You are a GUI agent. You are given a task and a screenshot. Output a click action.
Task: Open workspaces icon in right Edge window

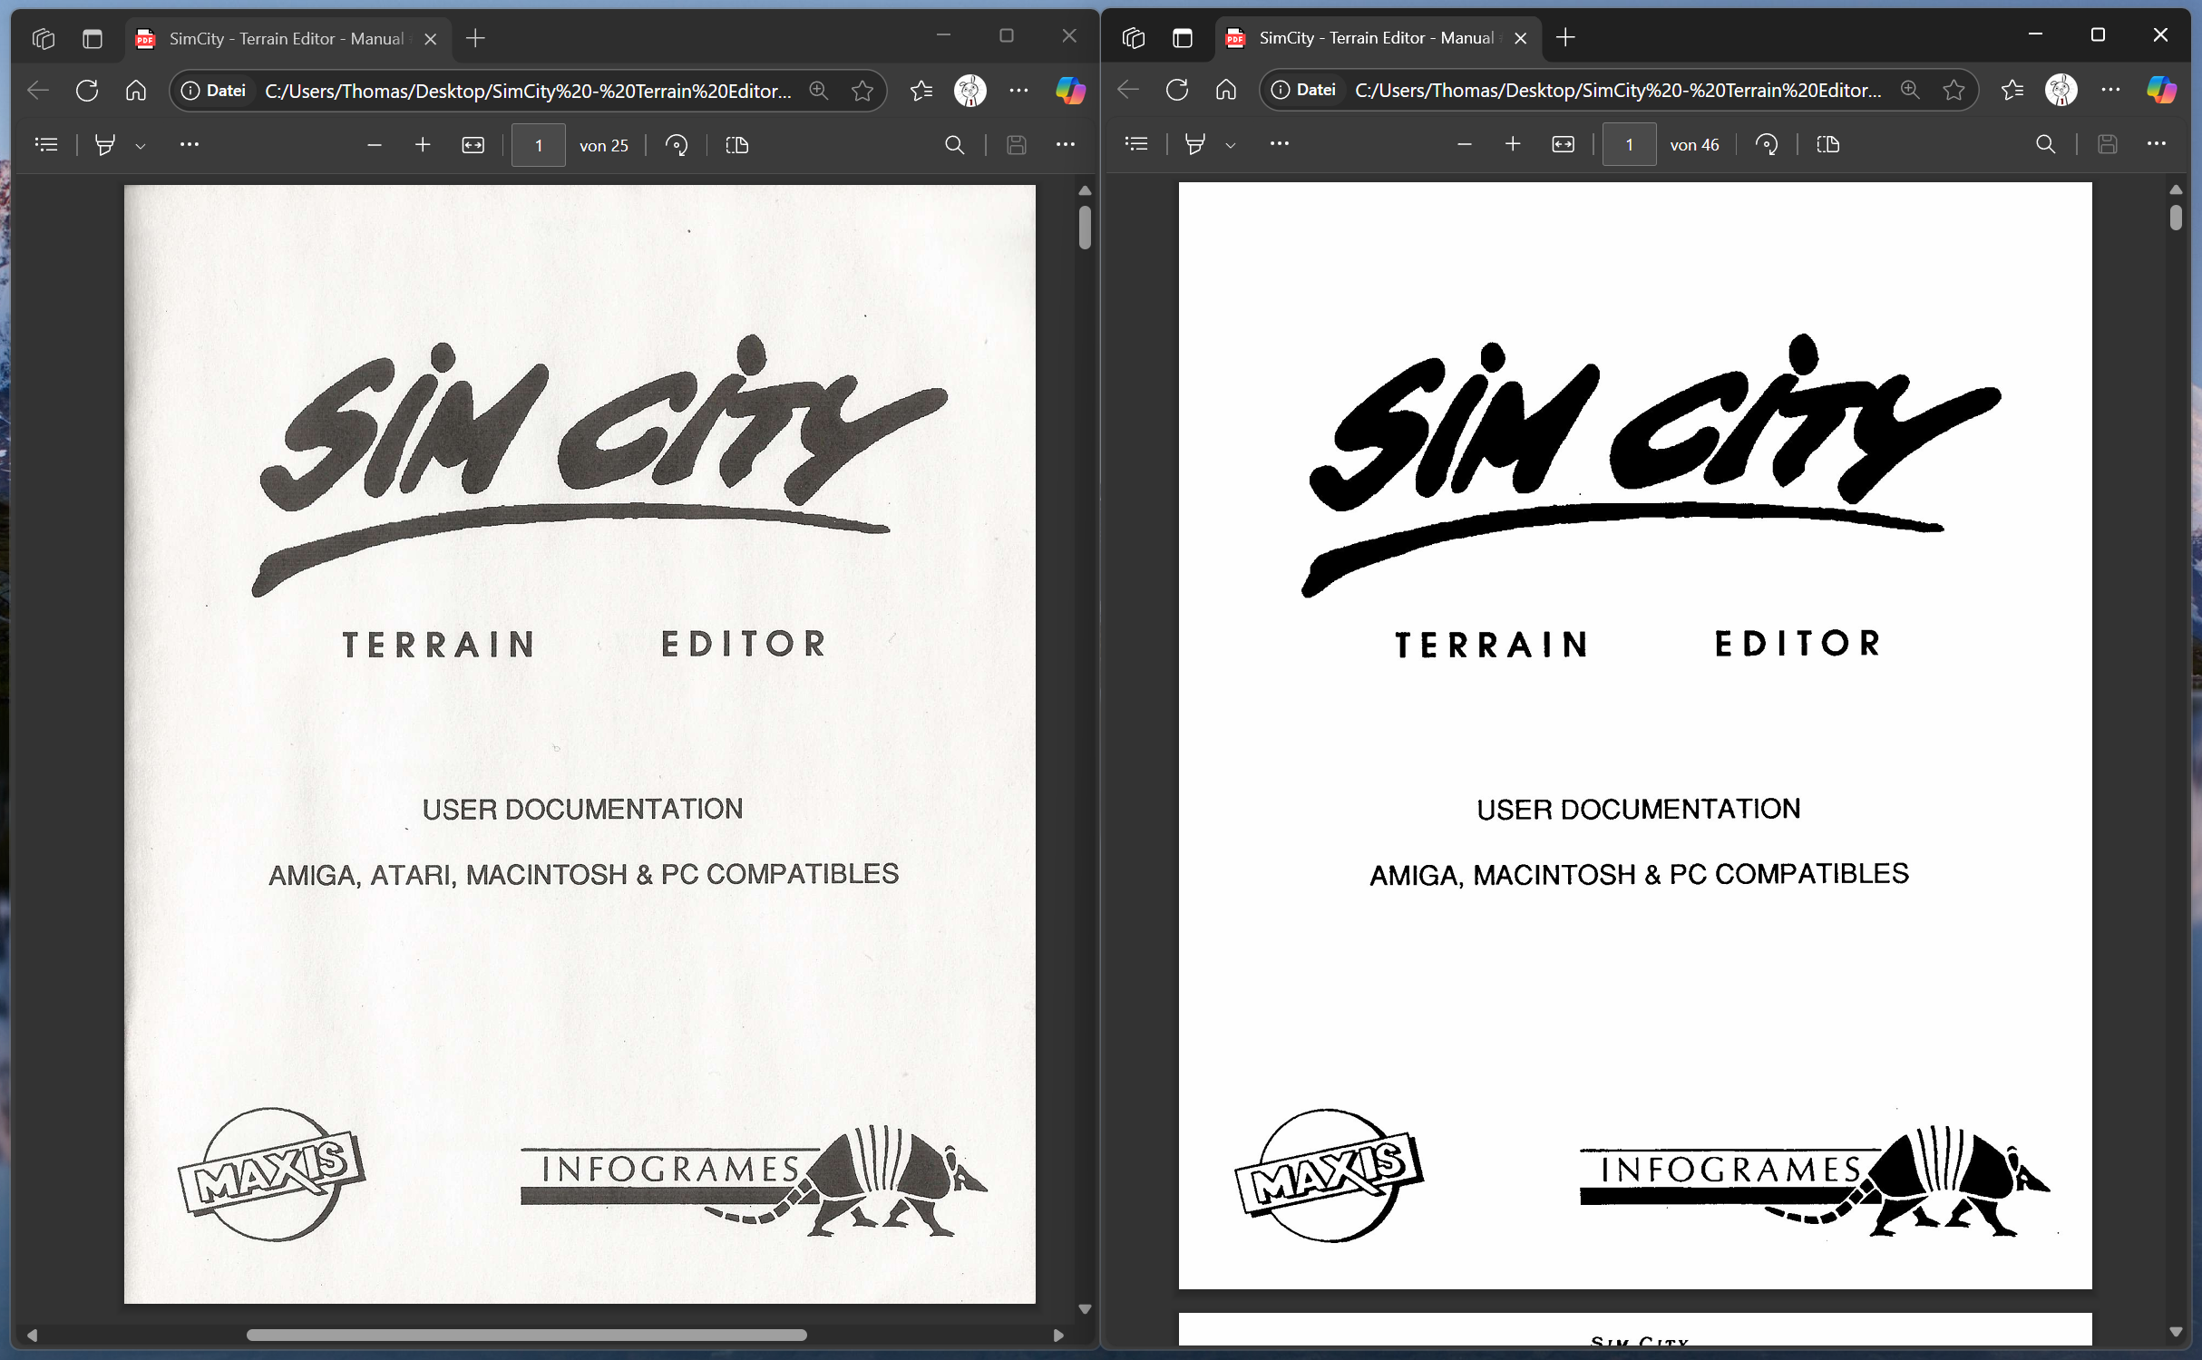point(1134,37)
